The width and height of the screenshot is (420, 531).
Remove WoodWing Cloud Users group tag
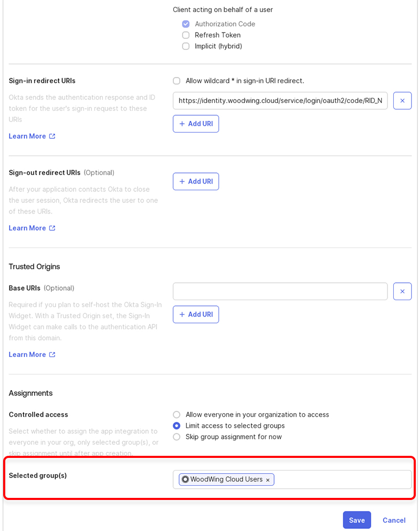pos(268,480)
